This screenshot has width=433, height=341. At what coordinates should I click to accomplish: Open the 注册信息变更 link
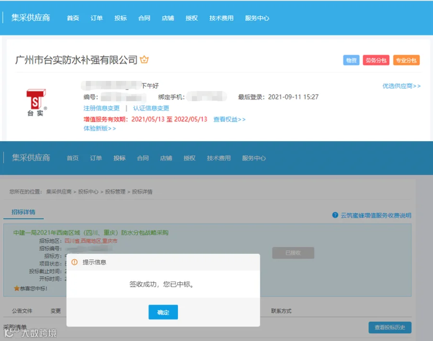(102, 108)
